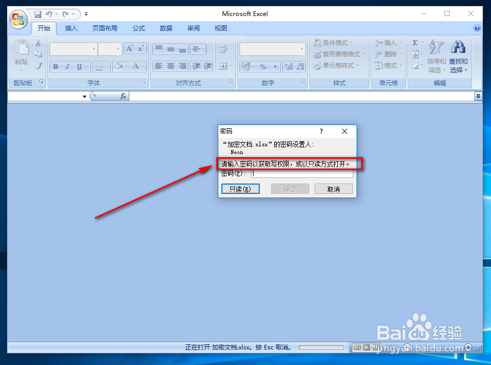Screen dimensions: 491x365
Task: Click the Office button logo
Action: click(18, 20)
